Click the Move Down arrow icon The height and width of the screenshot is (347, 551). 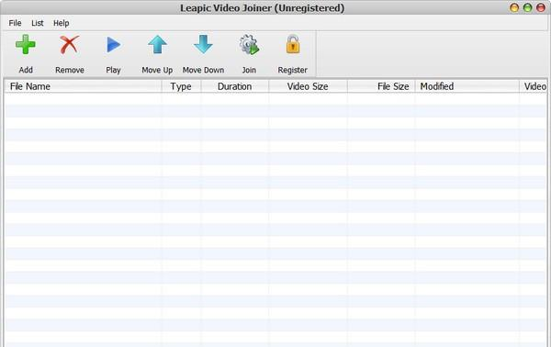(x=203, y=45)
